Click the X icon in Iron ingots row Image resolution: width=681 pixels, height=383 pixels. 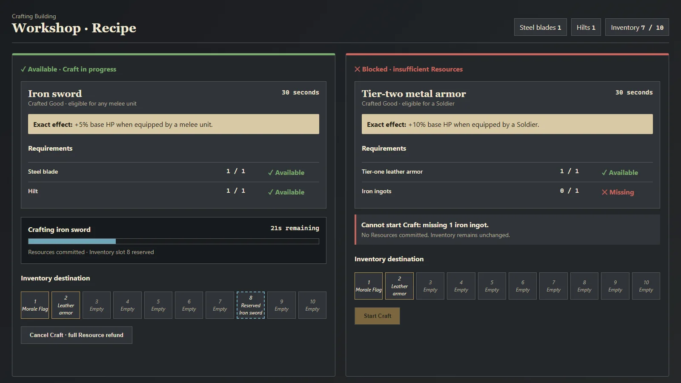click(x=604, y=192)
